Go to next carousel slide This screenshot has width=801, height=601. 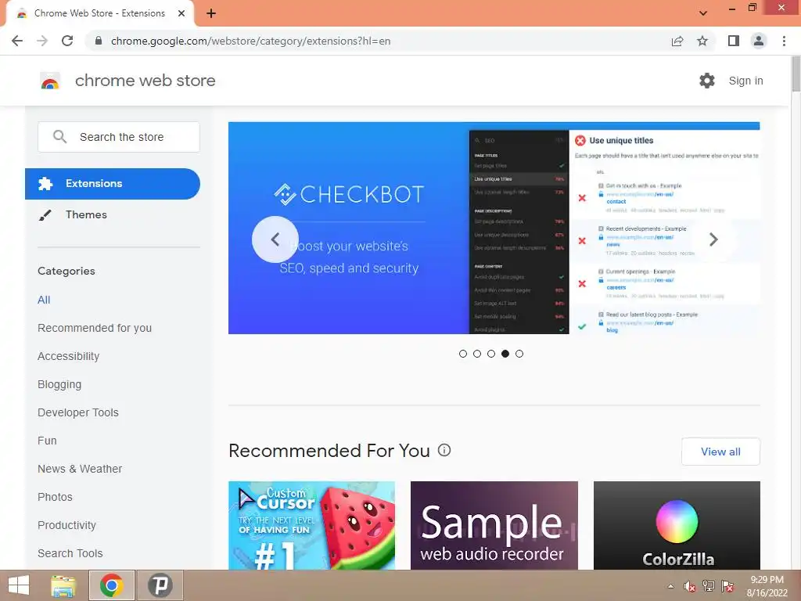tap(713, 239)
